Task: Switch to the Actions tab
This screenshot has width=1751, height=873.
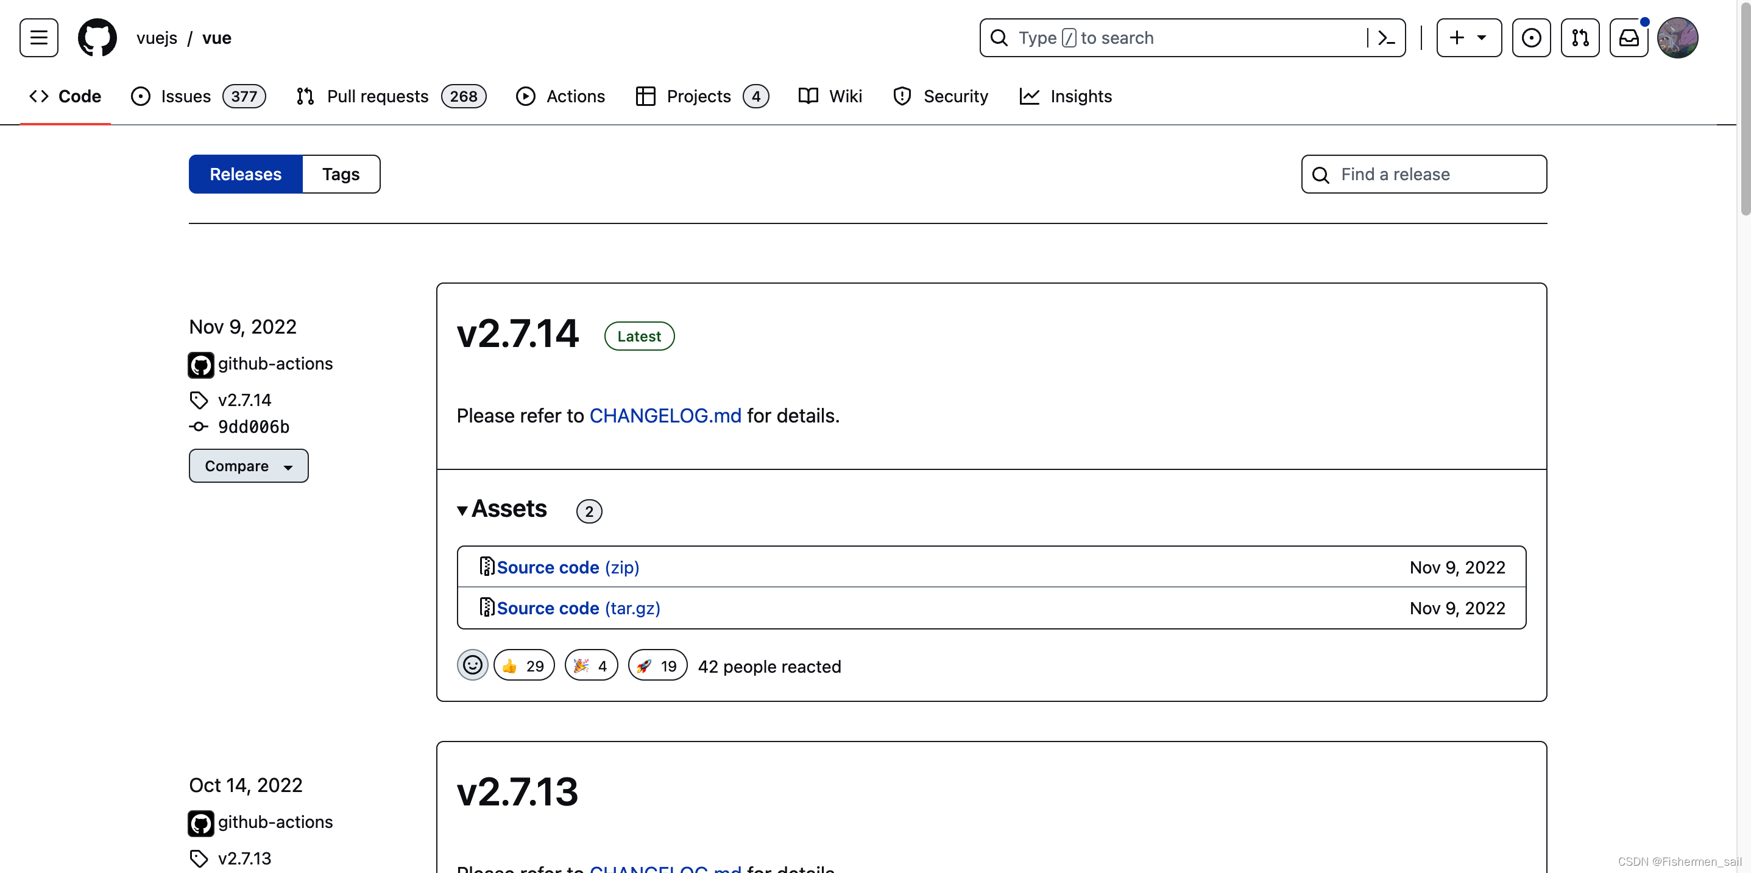Action: click(x=560, y=96)
